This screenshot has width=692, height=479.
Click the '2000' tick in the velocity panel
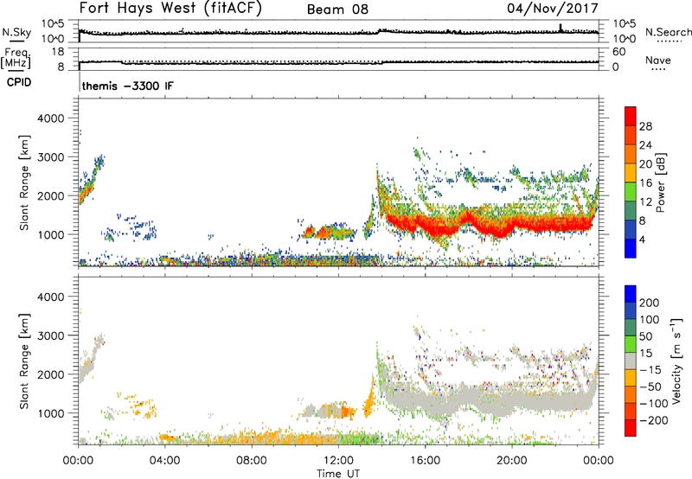(51, 374)
